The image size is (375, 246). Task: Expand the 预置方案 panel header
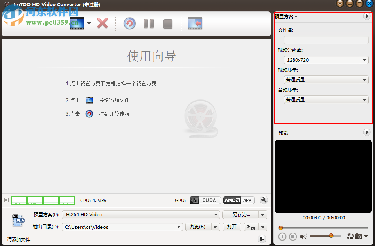(x=366, y=16)
